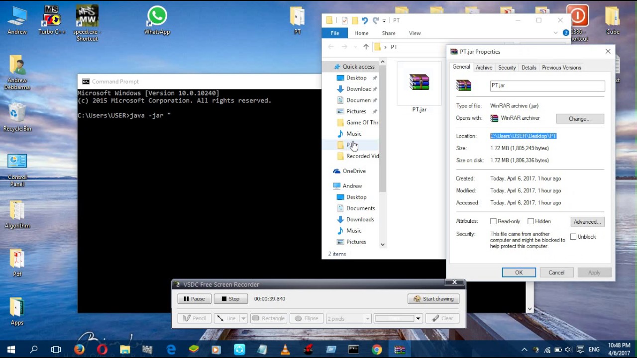Click the volume icon in system tray
637x358 pixels.
568,350
